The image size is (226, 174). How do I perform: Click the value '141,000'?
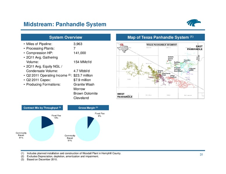click(80, 53)
